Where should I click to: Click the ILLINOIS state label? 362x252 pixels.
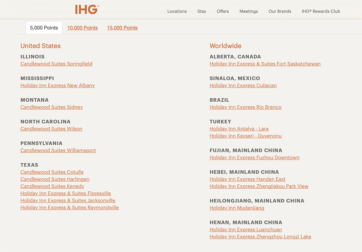point(33,57)
